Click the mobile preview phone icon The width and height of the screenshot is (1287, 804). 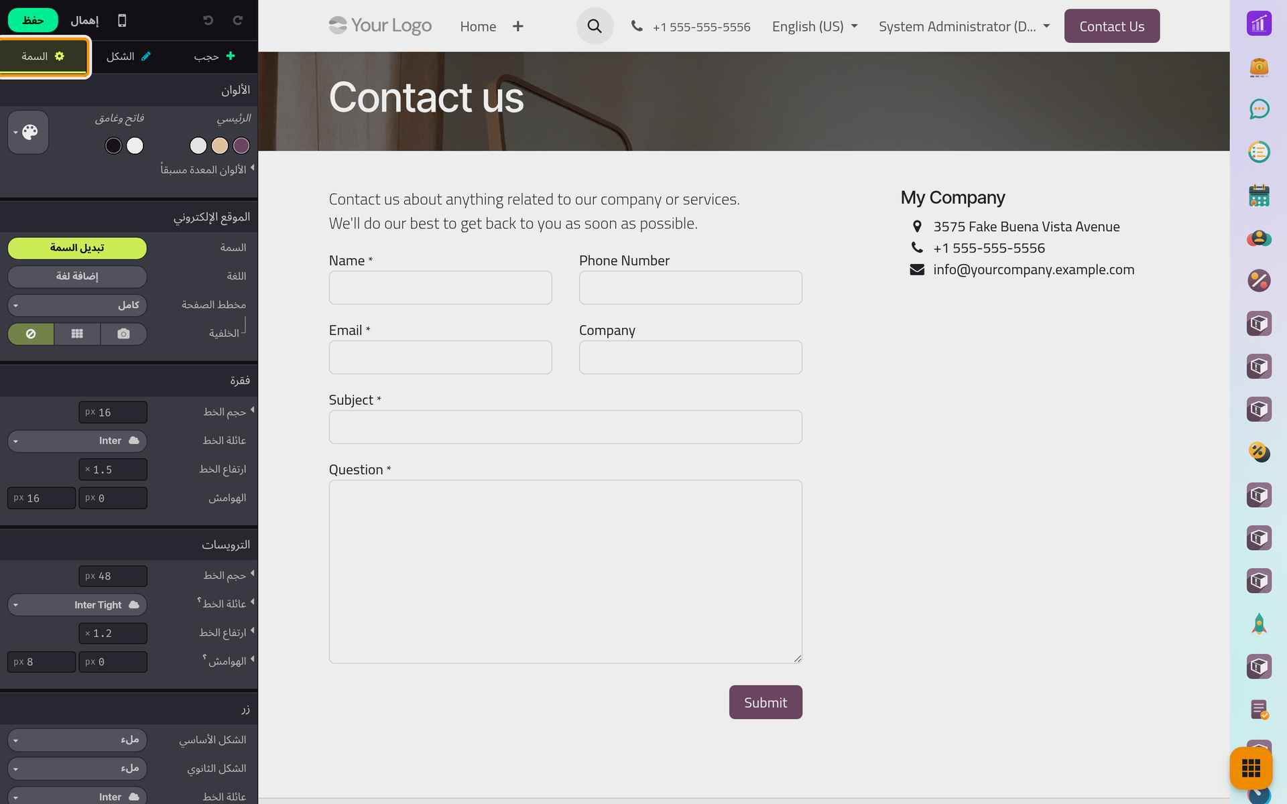point(122,21)
